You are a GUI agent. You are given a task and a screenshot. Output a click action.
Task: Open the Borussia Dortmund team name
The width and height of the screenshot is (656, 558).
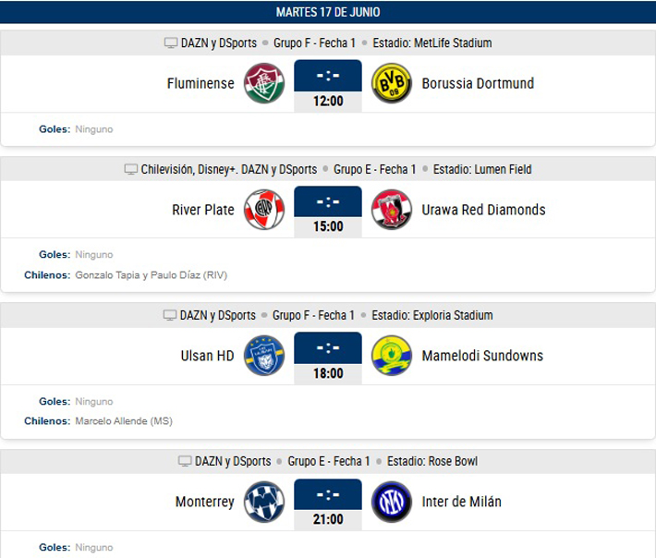pos(478,83)
